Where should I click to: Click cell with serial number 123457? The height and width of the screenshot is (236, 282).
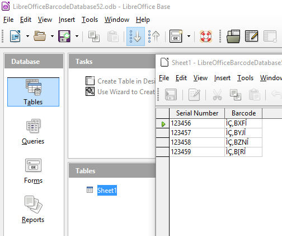point(197,133)
